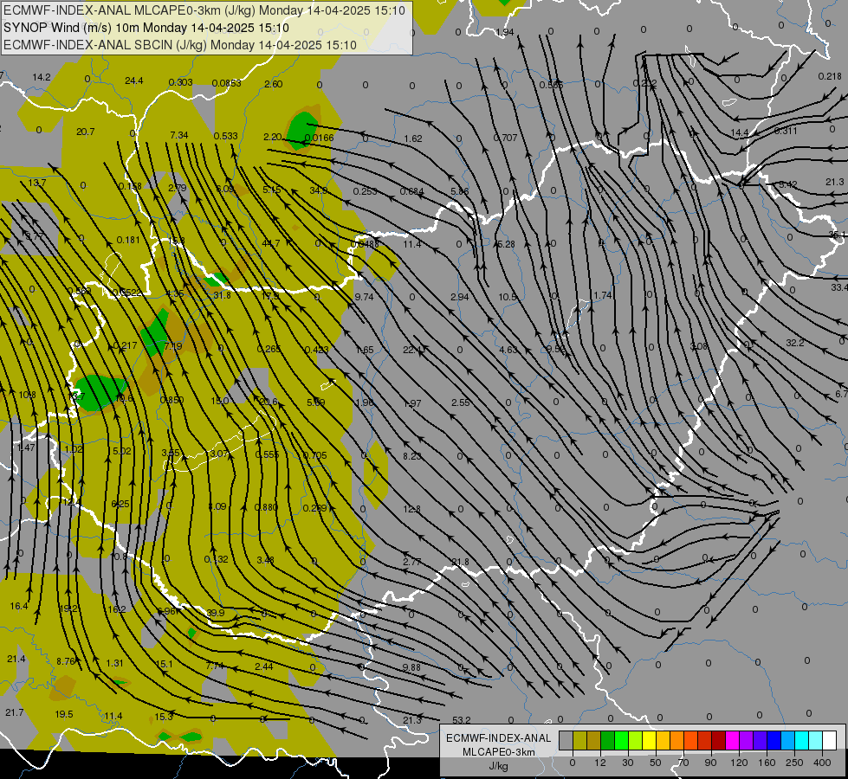Select the legend tick label 400
848x779 pixels.
point(822,763)
